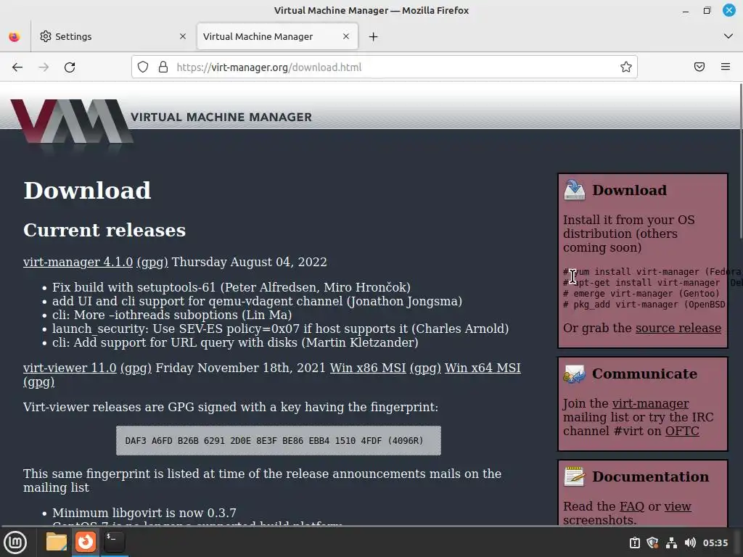The width and height of the screenshot is (743, 557).
Task: Follow the source release link
Action: (x=678, y=329)
